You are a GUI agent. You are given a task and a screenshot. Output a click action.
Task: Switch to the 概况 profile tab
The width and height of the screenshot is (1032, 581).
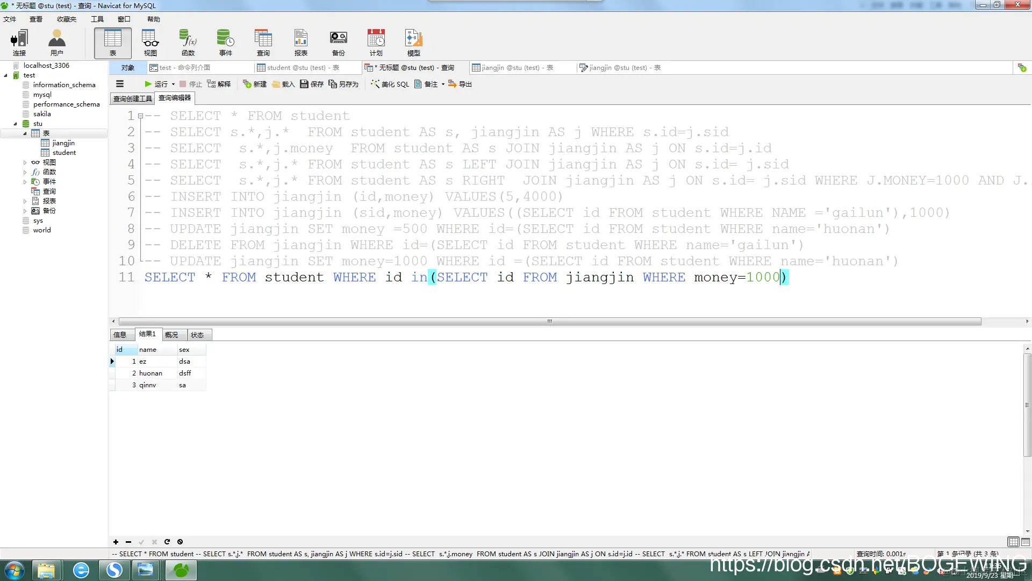pos(171,335)
